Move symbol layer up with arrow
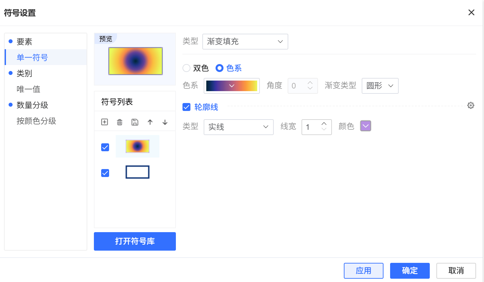484x282 pixels. (150, 122)
